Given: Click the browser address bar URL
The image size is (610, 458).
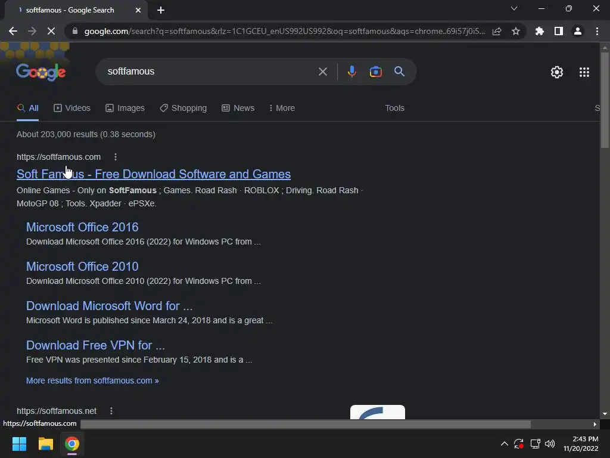Looking at the screenshot, I should click(284, 31).
